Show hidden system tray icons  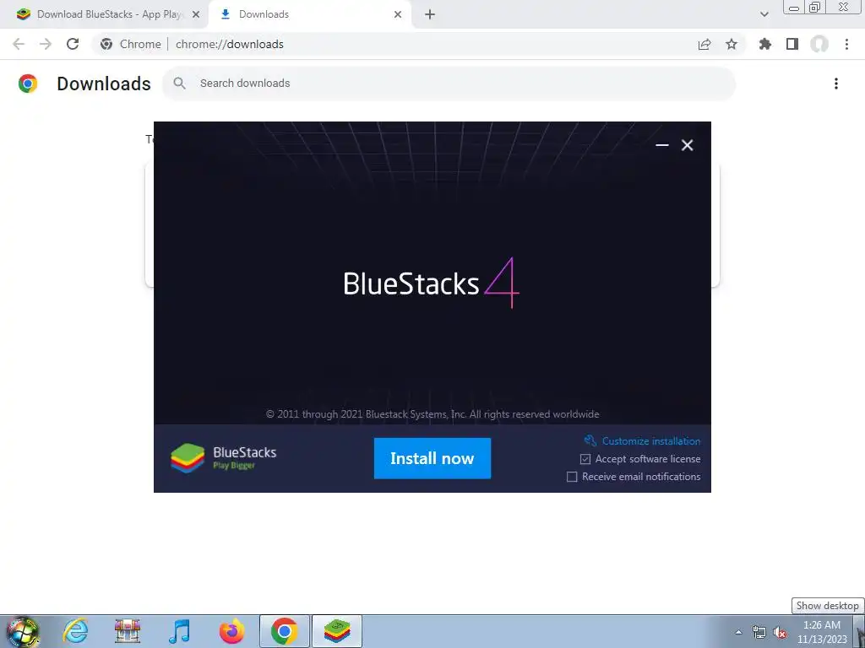[x=738, y=632]
